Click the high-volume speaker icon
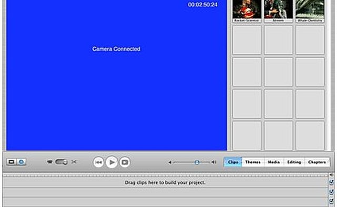Screen dimensions: 337x207 click(214, 162)
